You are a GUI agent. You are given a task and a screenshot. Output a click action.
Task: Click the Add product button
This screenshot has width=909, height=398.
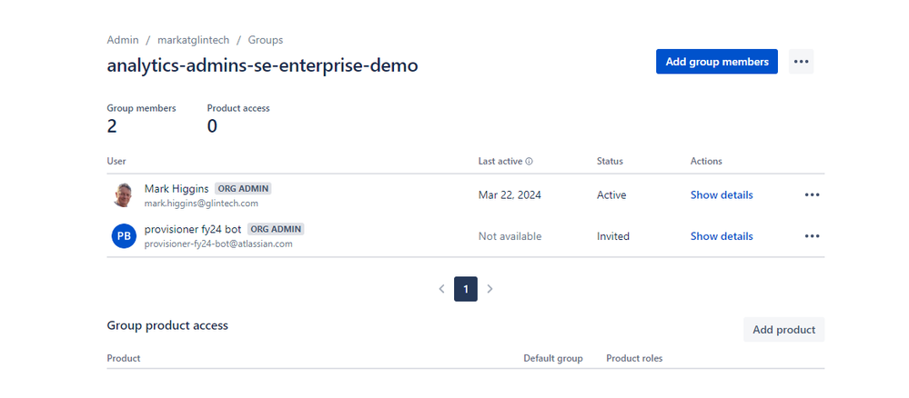tap(783, 330)
